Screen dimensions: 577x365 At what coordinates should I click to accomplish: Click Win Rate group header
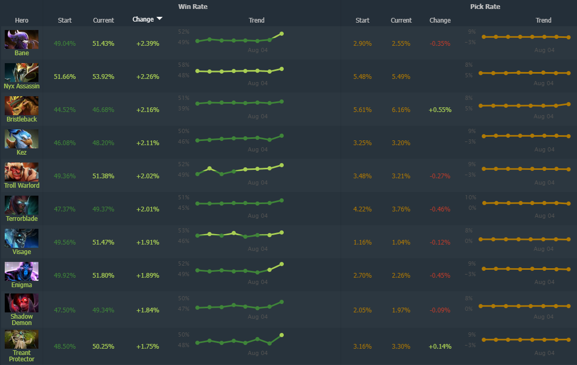coord(193,7)
